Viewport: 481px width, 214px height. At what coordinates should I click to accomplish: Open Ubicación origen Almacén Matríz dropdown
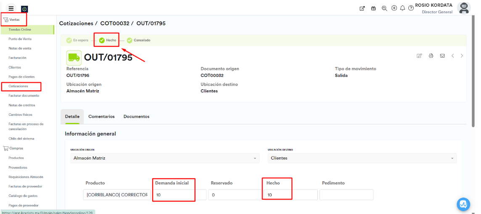164,158
